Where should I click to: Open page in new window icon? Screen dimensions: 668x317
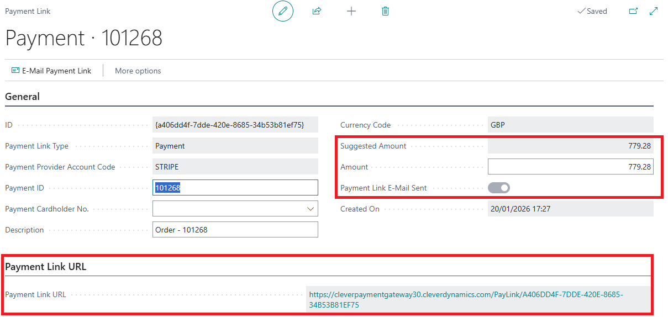pos(633,11)
